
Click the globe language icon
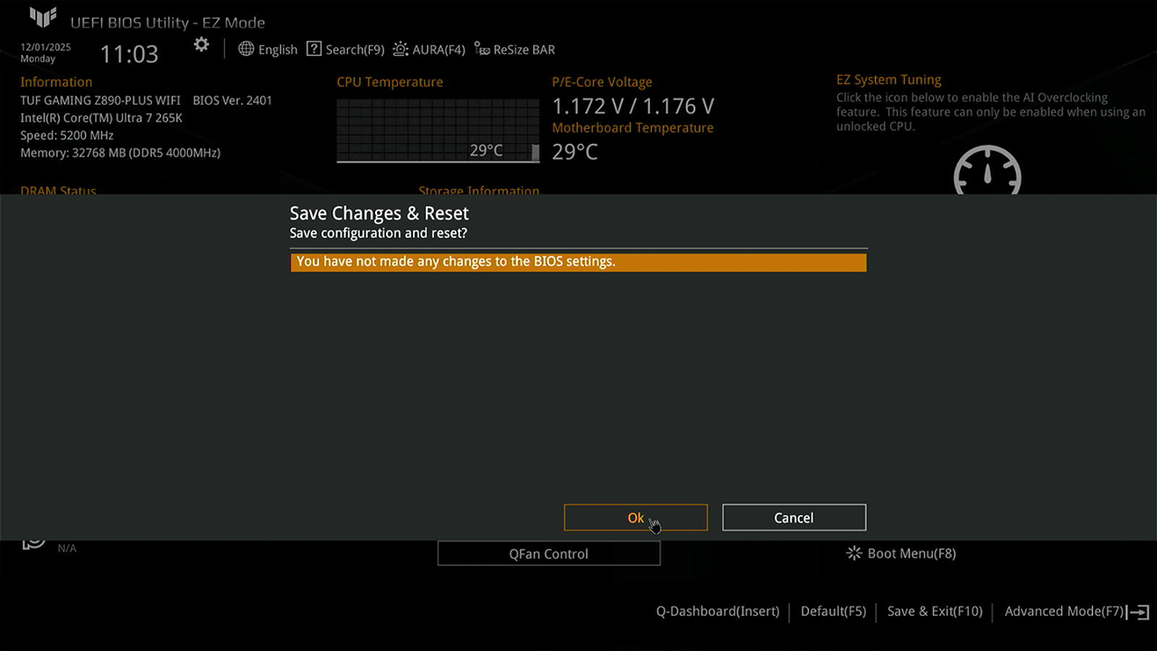coord(246,49)
